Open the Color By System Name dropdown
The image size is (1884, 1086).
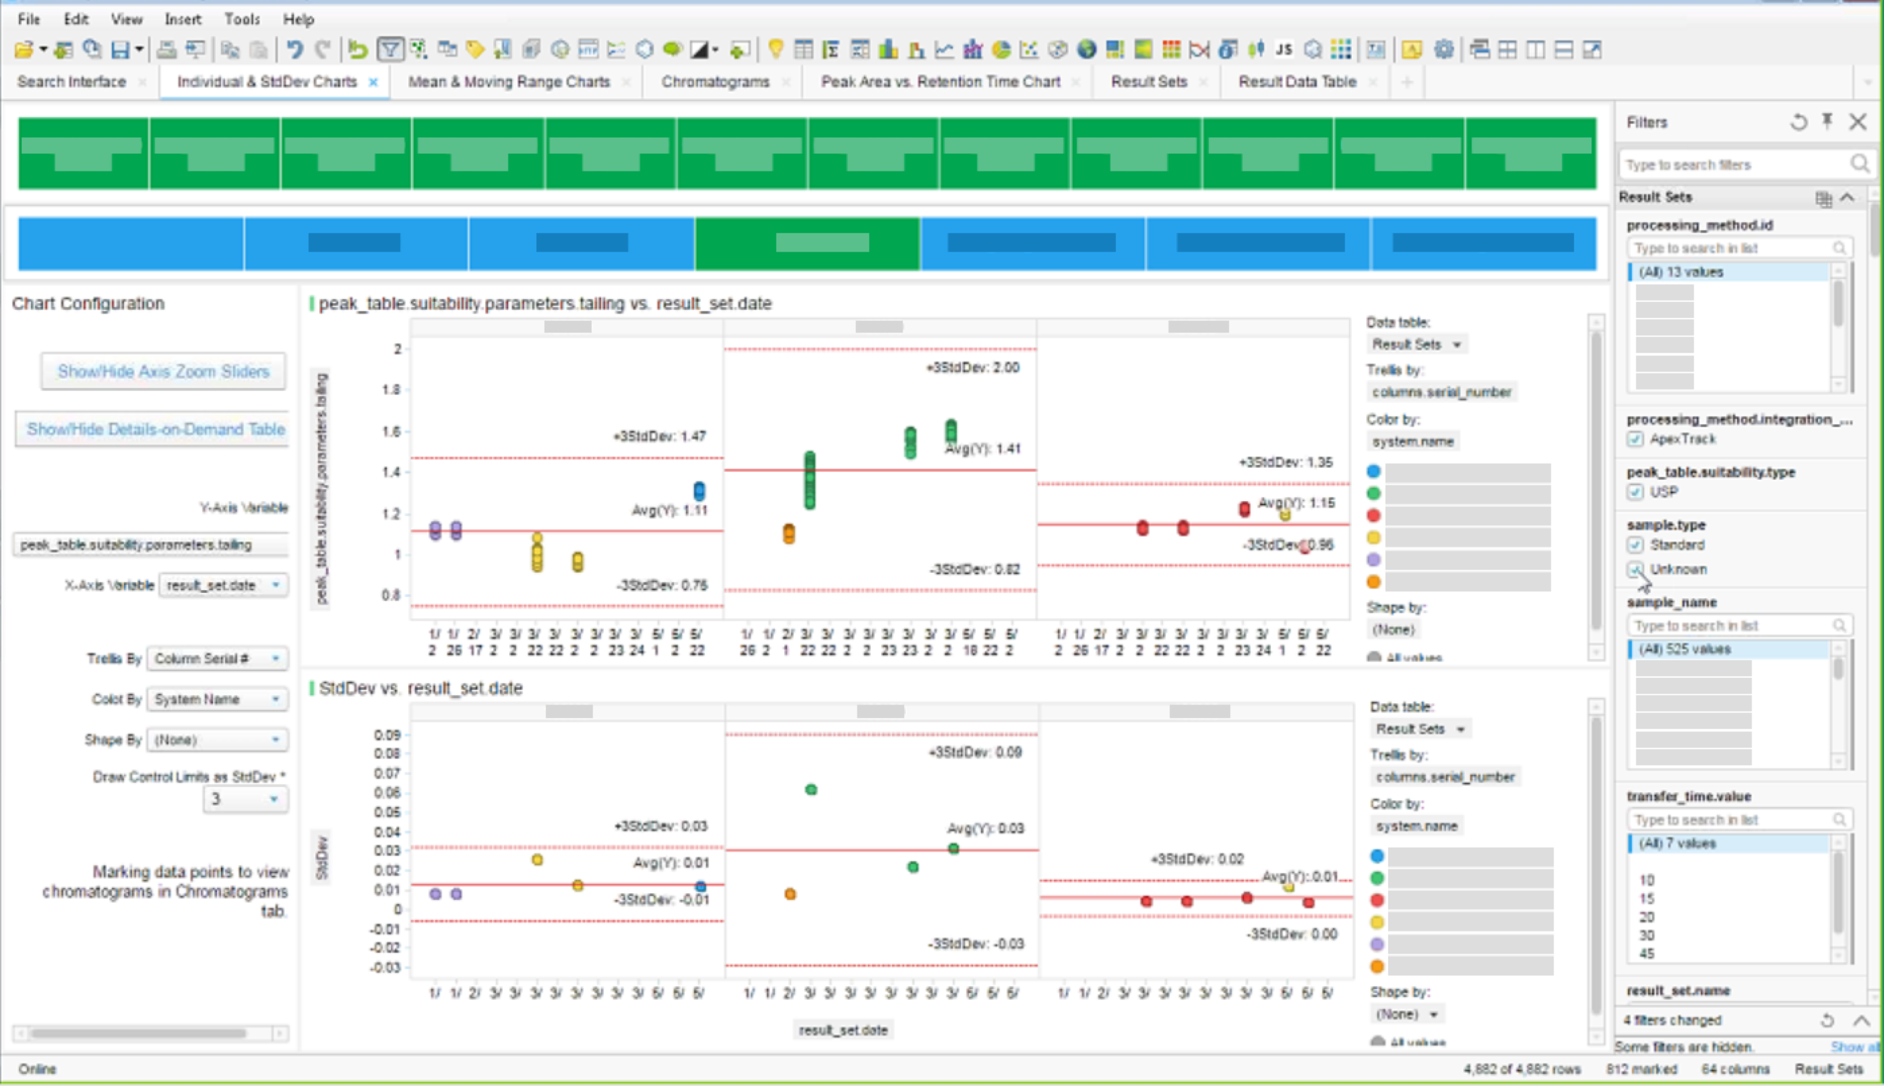point(217,700)
